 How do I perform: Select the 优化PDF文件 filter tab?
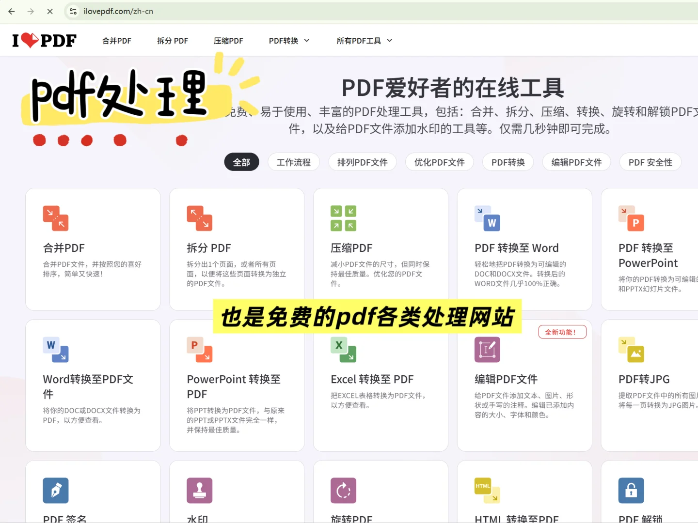pyautogui.click(x=440, y=162)
